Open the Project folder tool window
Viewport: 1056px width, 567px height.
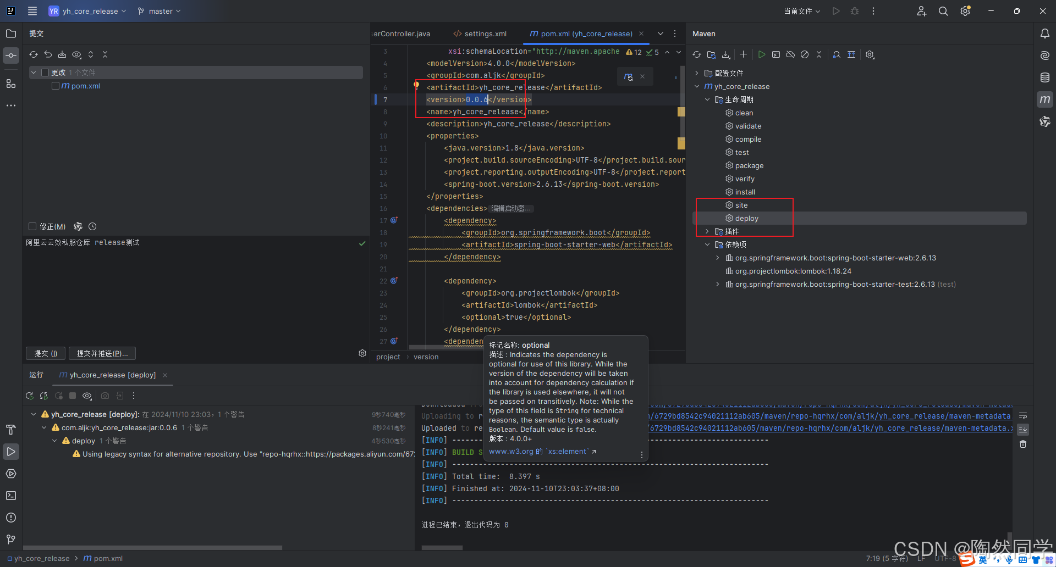[x=11, y=34]
